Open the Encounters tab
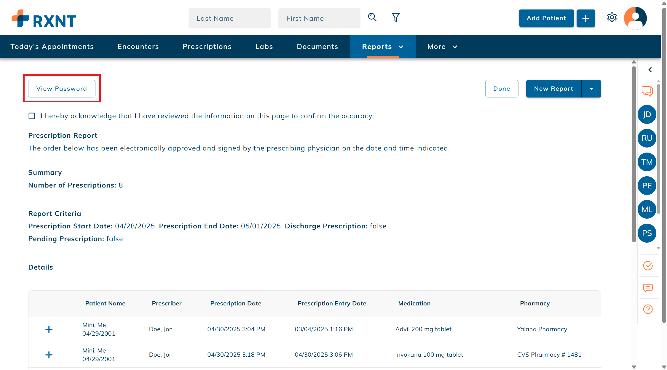This screenshot has width=667, height=370. pyautogui.click(x=138, y=47)
